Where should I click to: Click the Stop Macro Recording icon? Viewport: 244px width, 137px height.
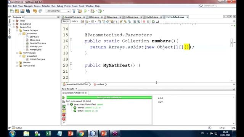point(148,21)
